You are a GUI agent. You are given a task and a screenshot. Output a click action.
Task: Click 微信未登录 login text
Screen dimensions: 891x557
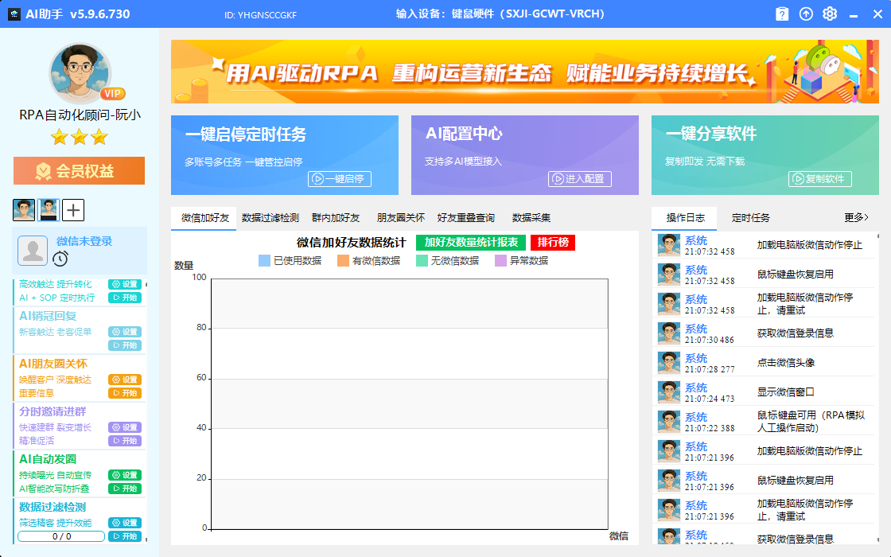84,241
